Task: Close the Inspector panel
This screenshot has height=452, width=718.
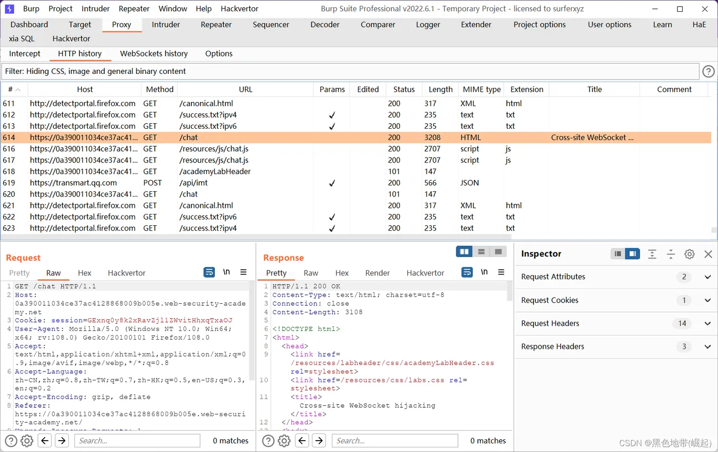Action: pyautogui.click(x=708, y=254)
